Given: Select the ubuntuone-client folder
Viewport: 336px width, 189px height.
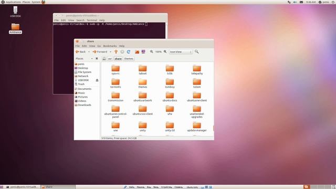Looking at the screenshot, I should (197, 97).
